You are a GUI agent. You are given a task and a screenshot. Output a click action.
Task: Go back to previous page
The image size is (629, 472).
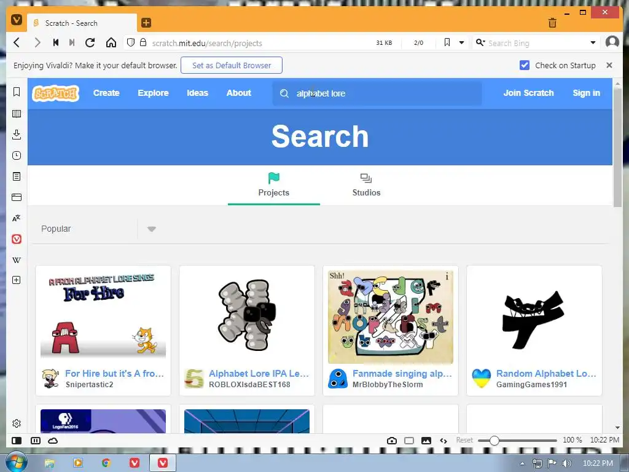17,42
